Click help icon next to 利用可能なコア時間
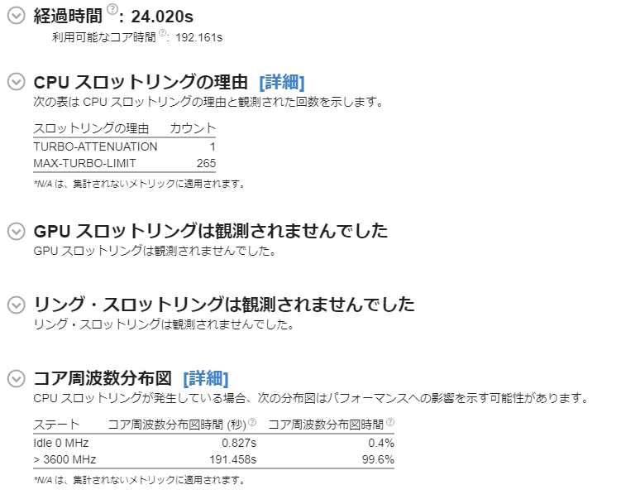The height and width of the screenshot is (504, 621). pyautogui.click(x=163, y=33)
